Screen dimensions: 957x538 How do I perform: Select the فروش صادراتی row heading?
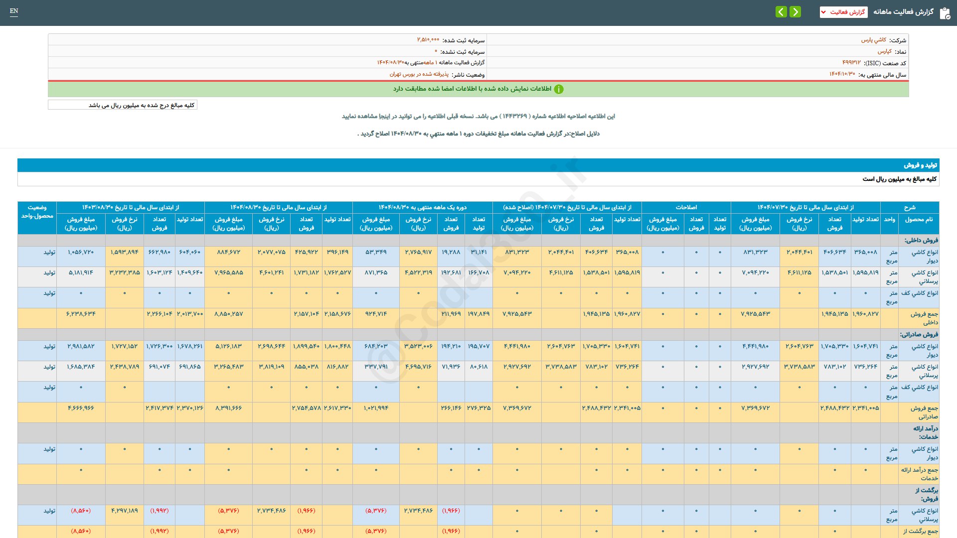tap(919, 334)
